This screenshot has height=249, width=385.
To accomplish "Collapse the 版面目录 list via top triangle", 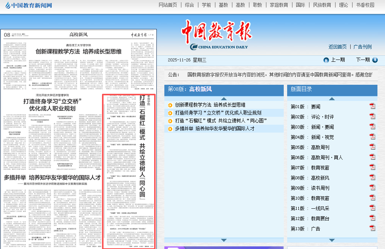I will point(332,99).
